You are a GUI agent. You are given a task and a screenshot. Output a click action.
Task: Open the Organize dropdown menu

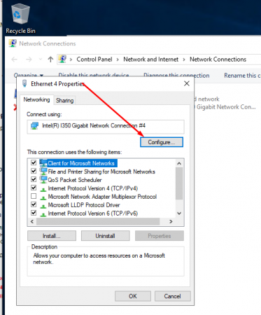pos(29,75)
